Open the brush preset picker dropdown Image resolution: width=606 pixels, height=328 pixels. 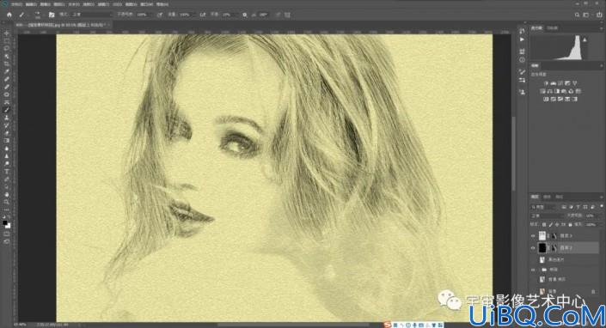pyautogui.click(x=38, y=15)
